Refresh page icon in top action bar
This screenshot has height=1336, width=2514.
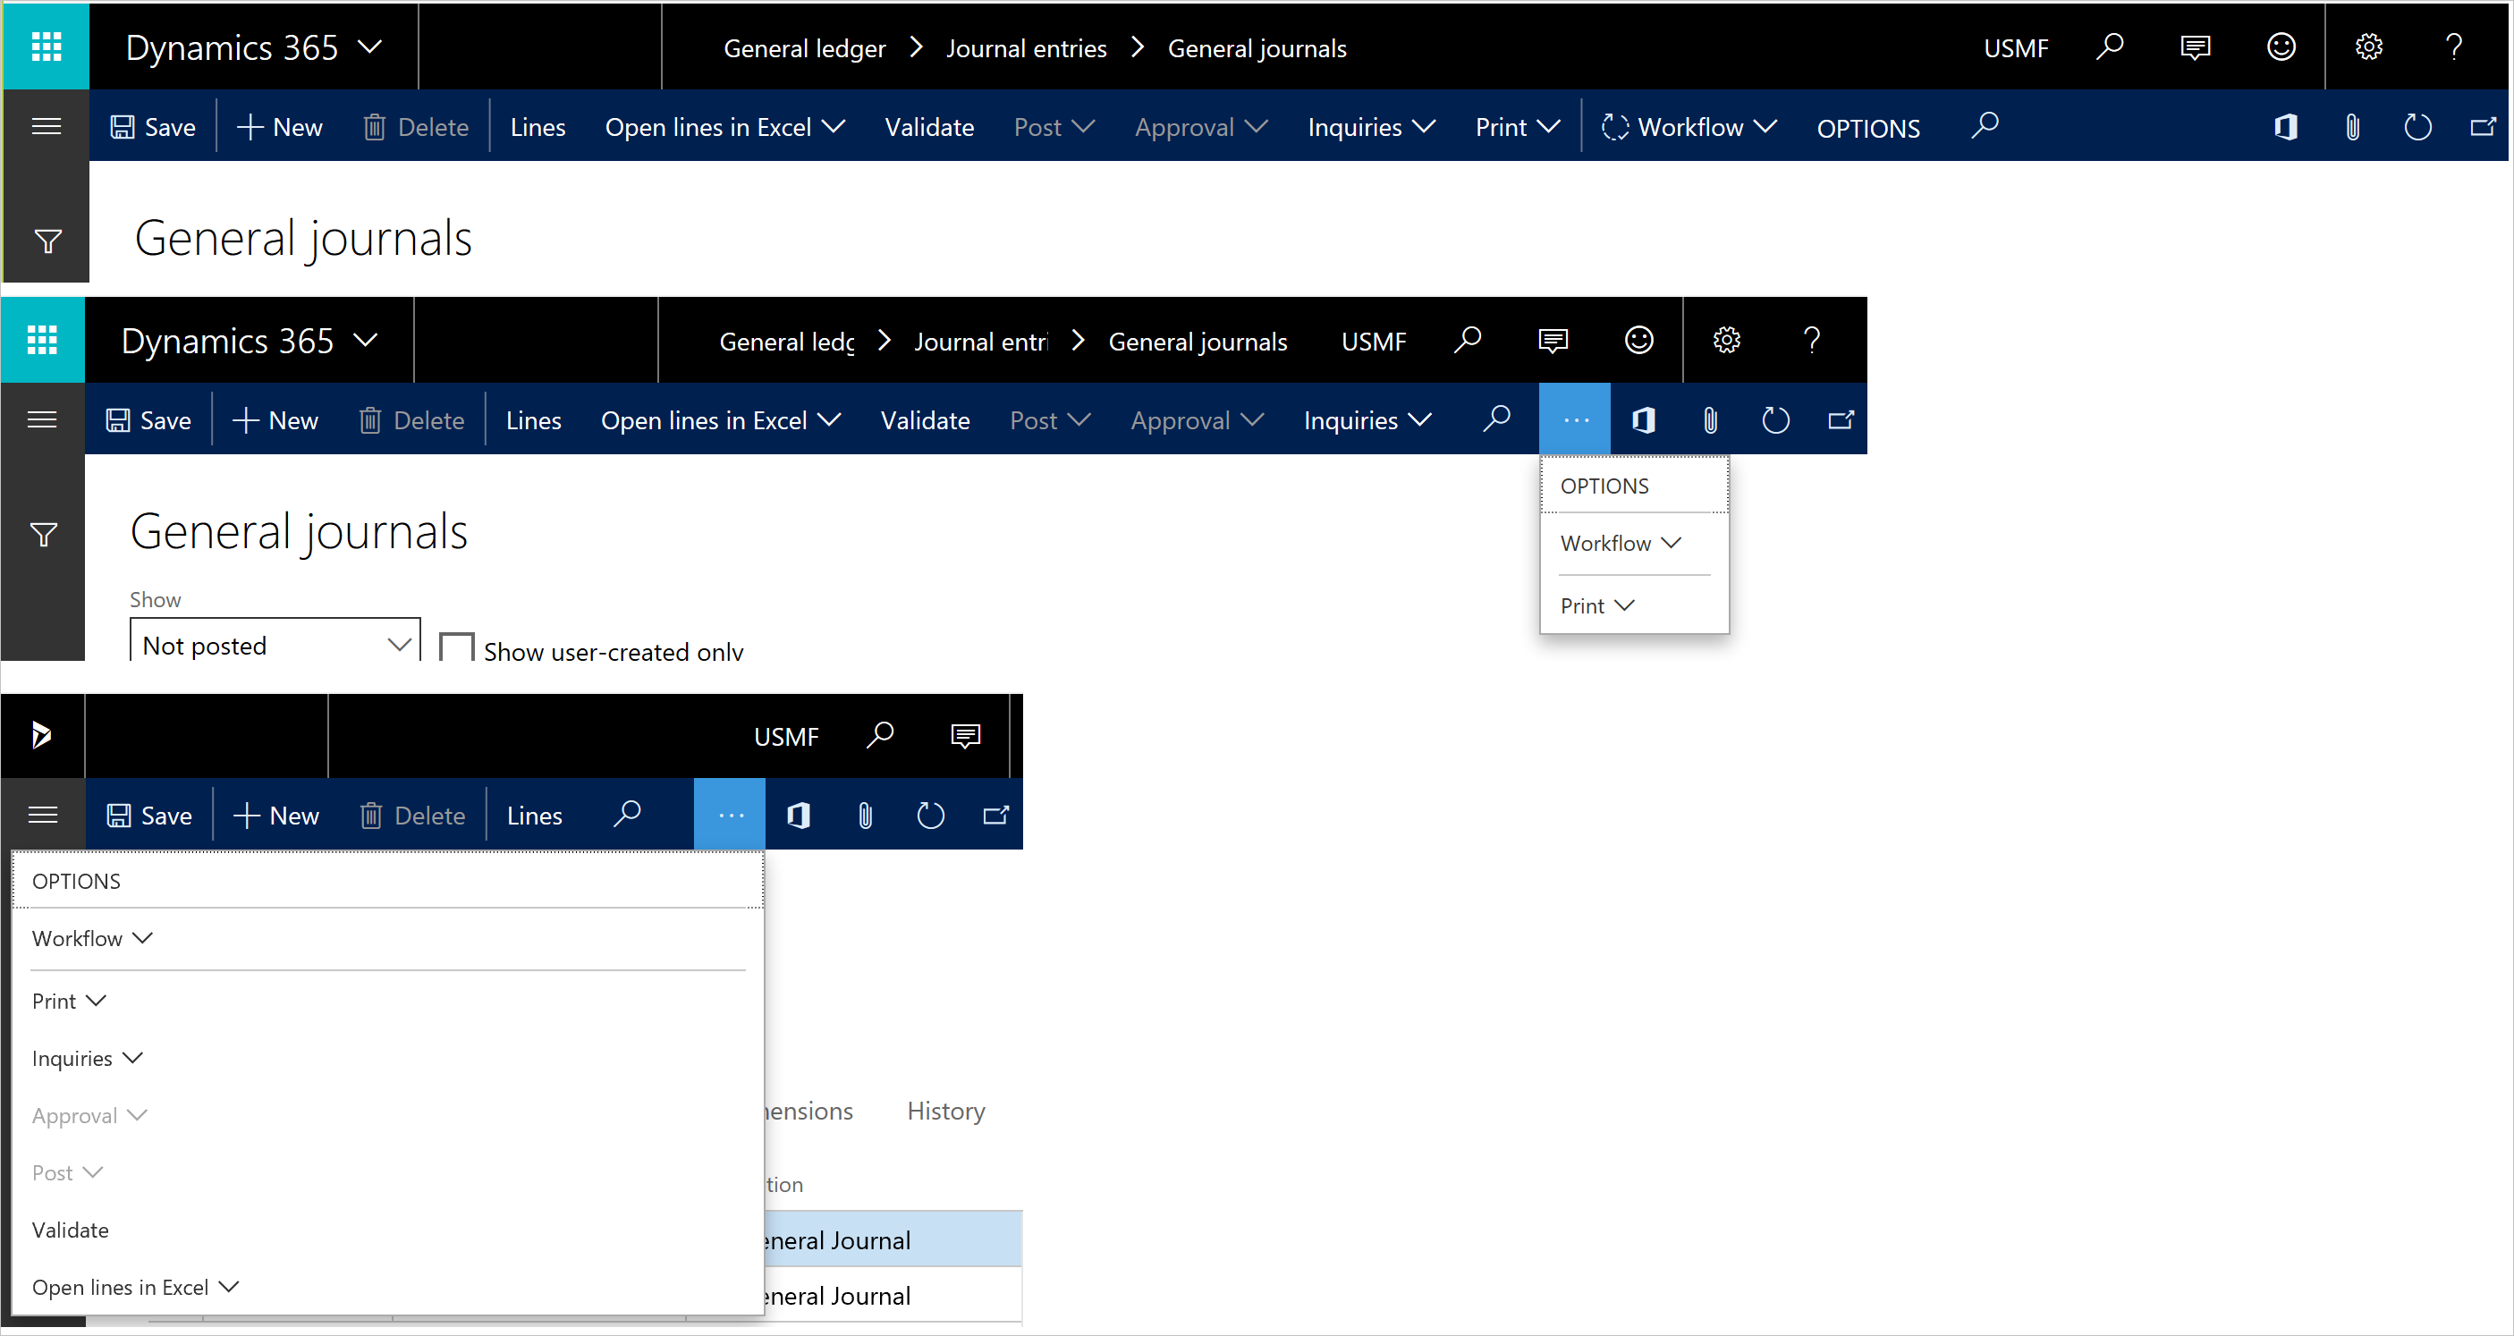(x=2417, y=127)
